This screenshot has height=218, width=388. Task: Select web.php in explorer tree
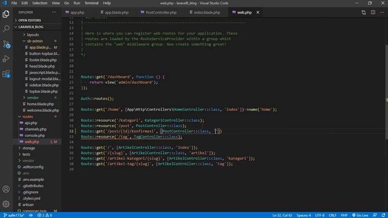pyautogui.click(x=32, y=142)
